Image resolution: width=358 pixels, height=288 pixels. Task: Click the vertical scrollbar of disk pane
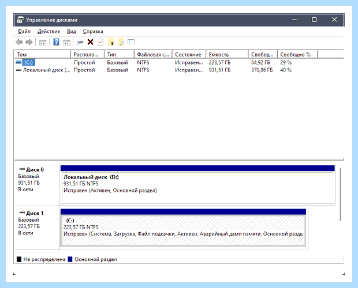coord(340,195)
